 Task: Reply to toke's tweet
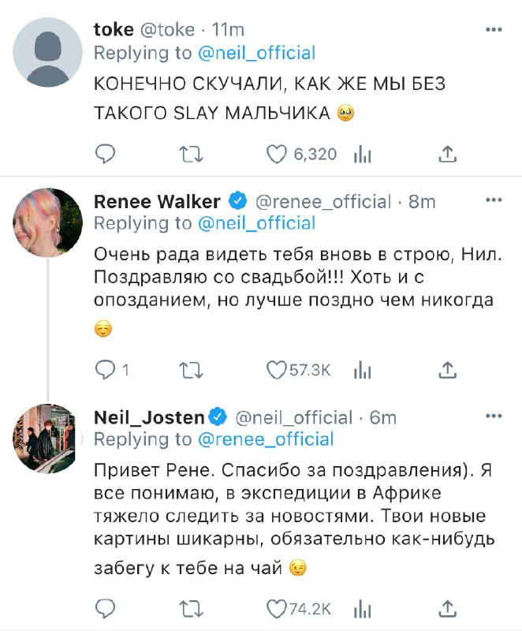click(x=105, y=154)
